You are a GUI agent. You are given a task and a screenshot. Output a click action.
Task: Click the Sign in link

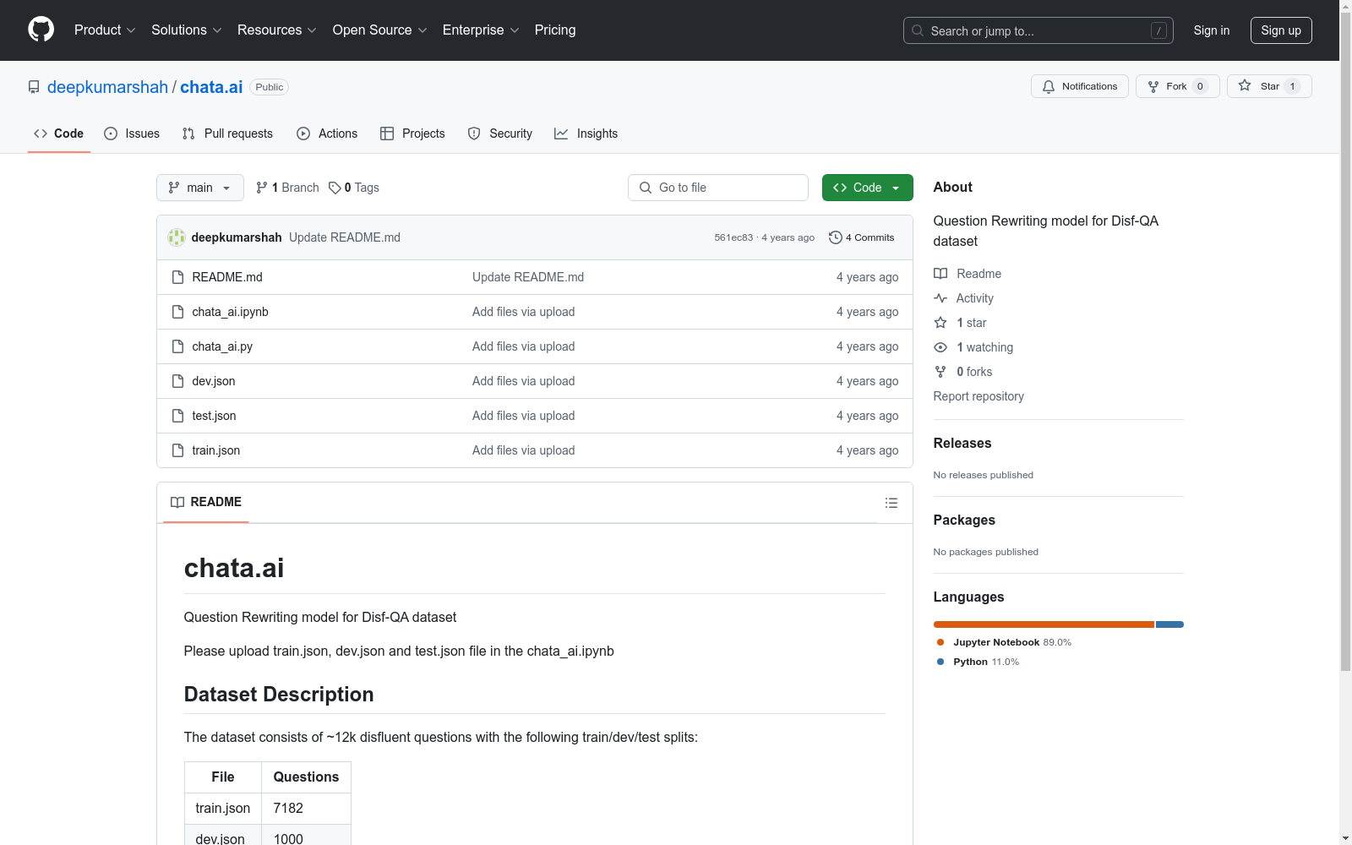(x=1212, y=30)
